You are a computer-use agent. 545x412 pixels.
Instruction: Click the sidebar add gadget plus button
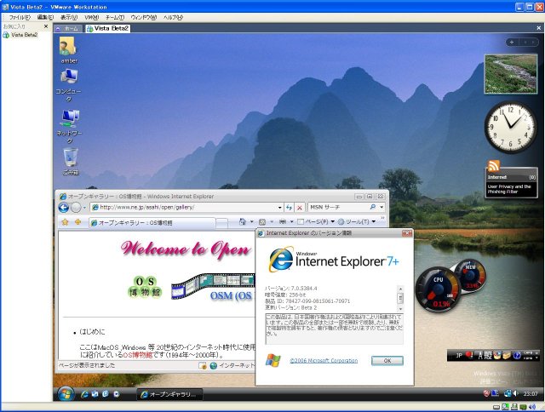pos(512,43)
